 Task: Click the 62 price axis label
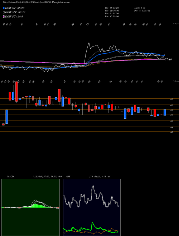(172, 105)
